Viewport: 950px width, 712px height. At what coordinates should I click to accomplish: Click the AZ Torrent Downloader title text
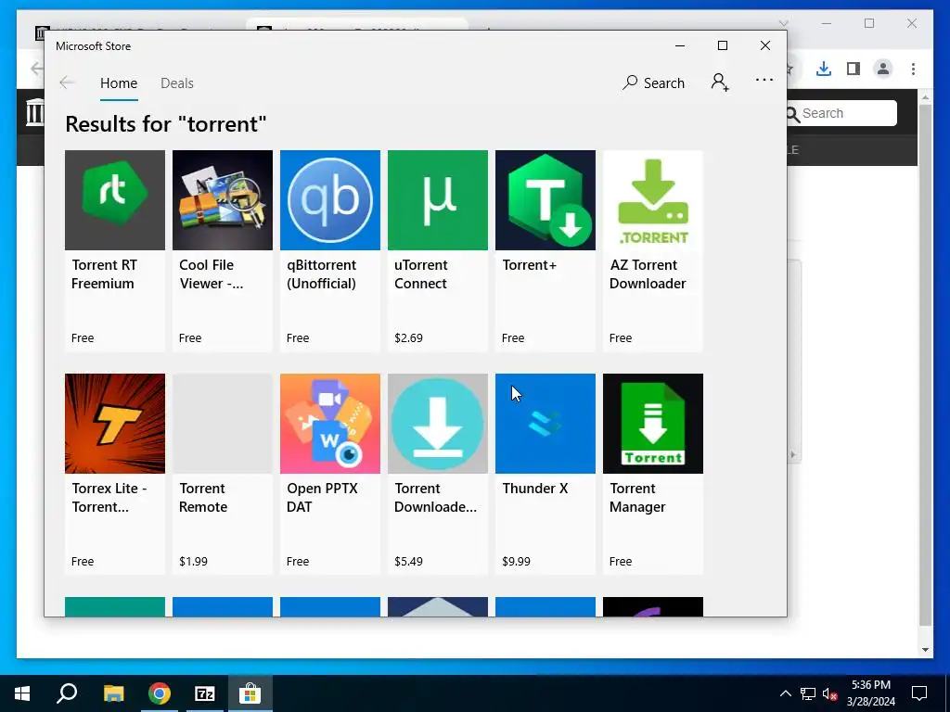pyautogui.click(x=648, y=274)
